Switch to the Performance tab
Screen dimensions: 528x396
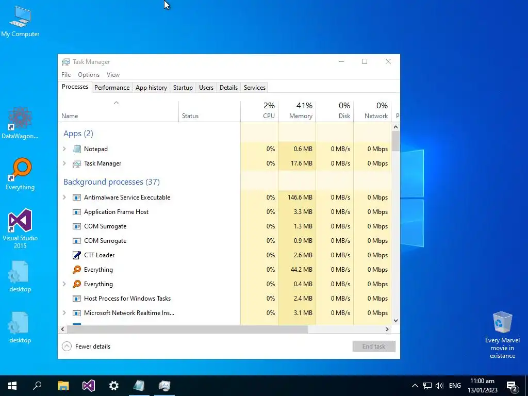[x=112, y=88]
